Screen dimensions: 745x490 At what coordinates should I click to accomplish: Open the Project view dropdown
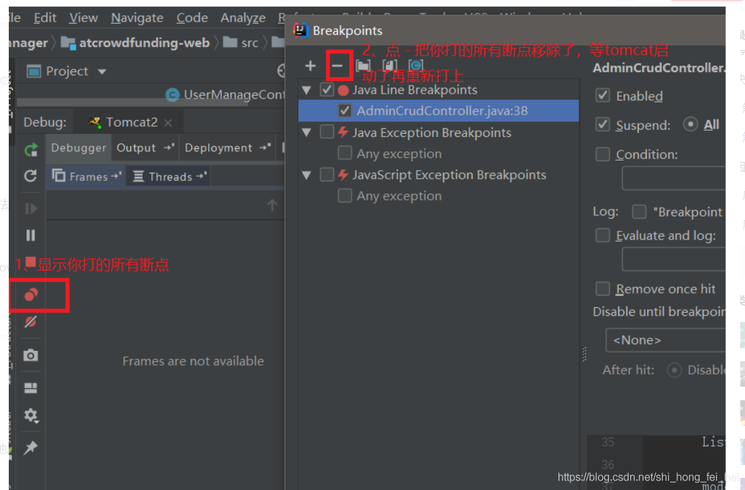click(102, 72)
